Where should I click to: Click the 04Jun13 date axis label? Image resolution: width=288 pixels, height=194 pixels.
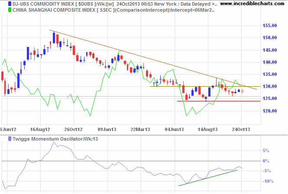click(x=174, y=129)
